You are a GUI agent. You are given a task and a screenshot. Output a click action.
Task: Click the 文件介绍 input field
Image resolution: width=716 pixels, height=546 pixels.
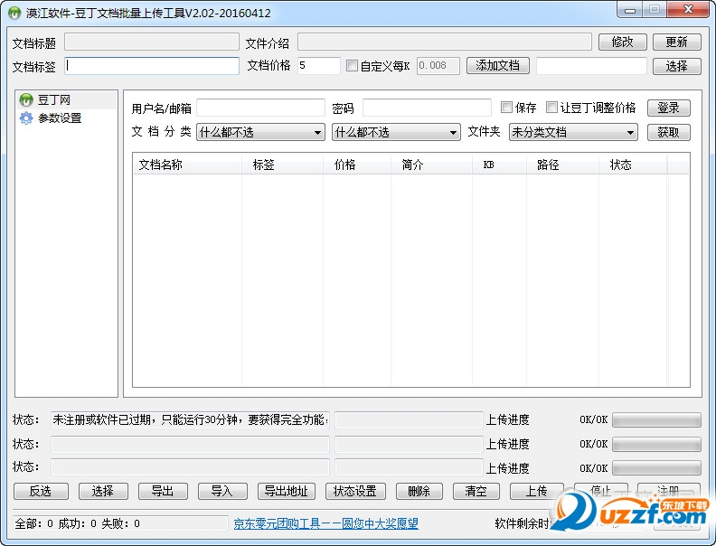pyautogui.click(x=445, y=42)
